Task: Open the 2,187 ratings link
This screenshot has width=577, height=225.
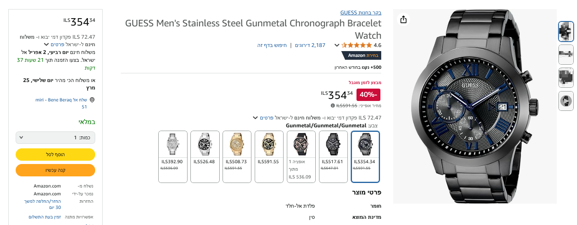Action: tap(310, 45)
